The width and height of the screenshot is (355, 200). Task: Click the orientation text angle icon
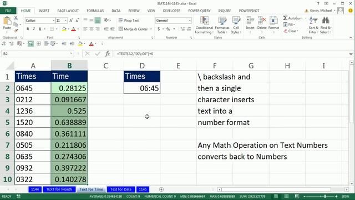click(106, 21)
